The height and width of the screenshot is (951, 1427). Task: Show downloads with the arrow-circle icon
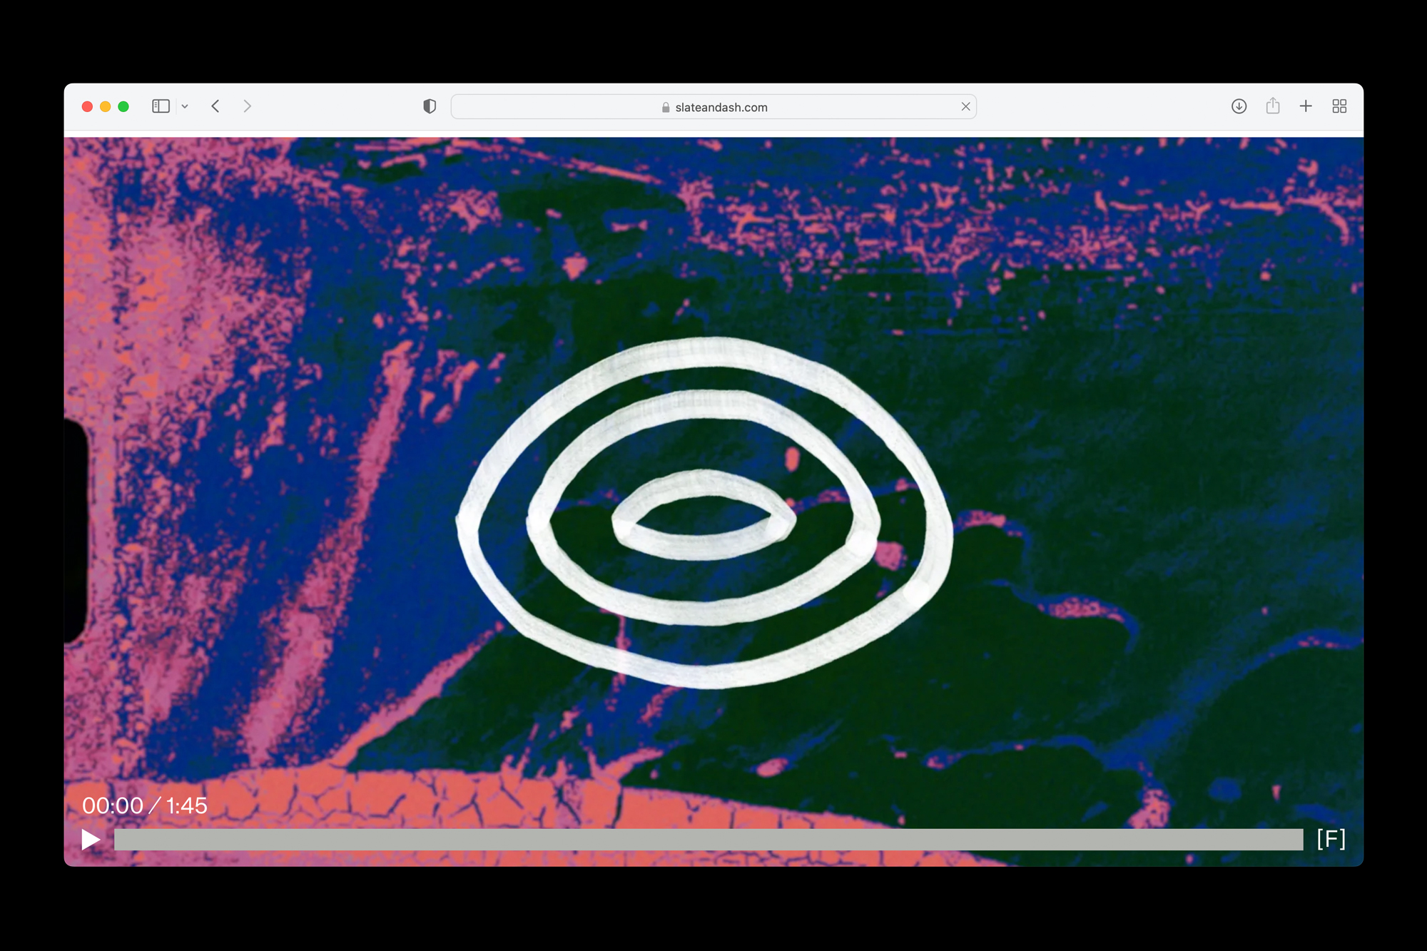pyautogui.click(x=1239, y=106)
